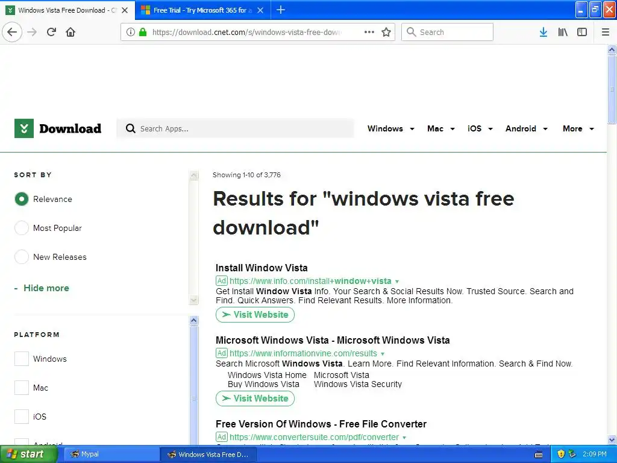This screenshot has width=617, height=463.
Task: Click the Search Apps input field
Action: [x=236, y=128]
